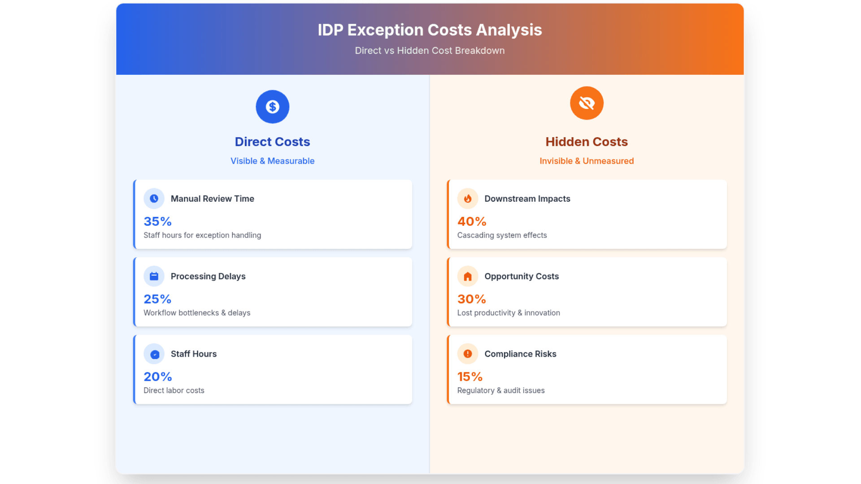Select the clock icon on Manual Review Time
This screenshot has height=484, width=861.
coord(154,199)
